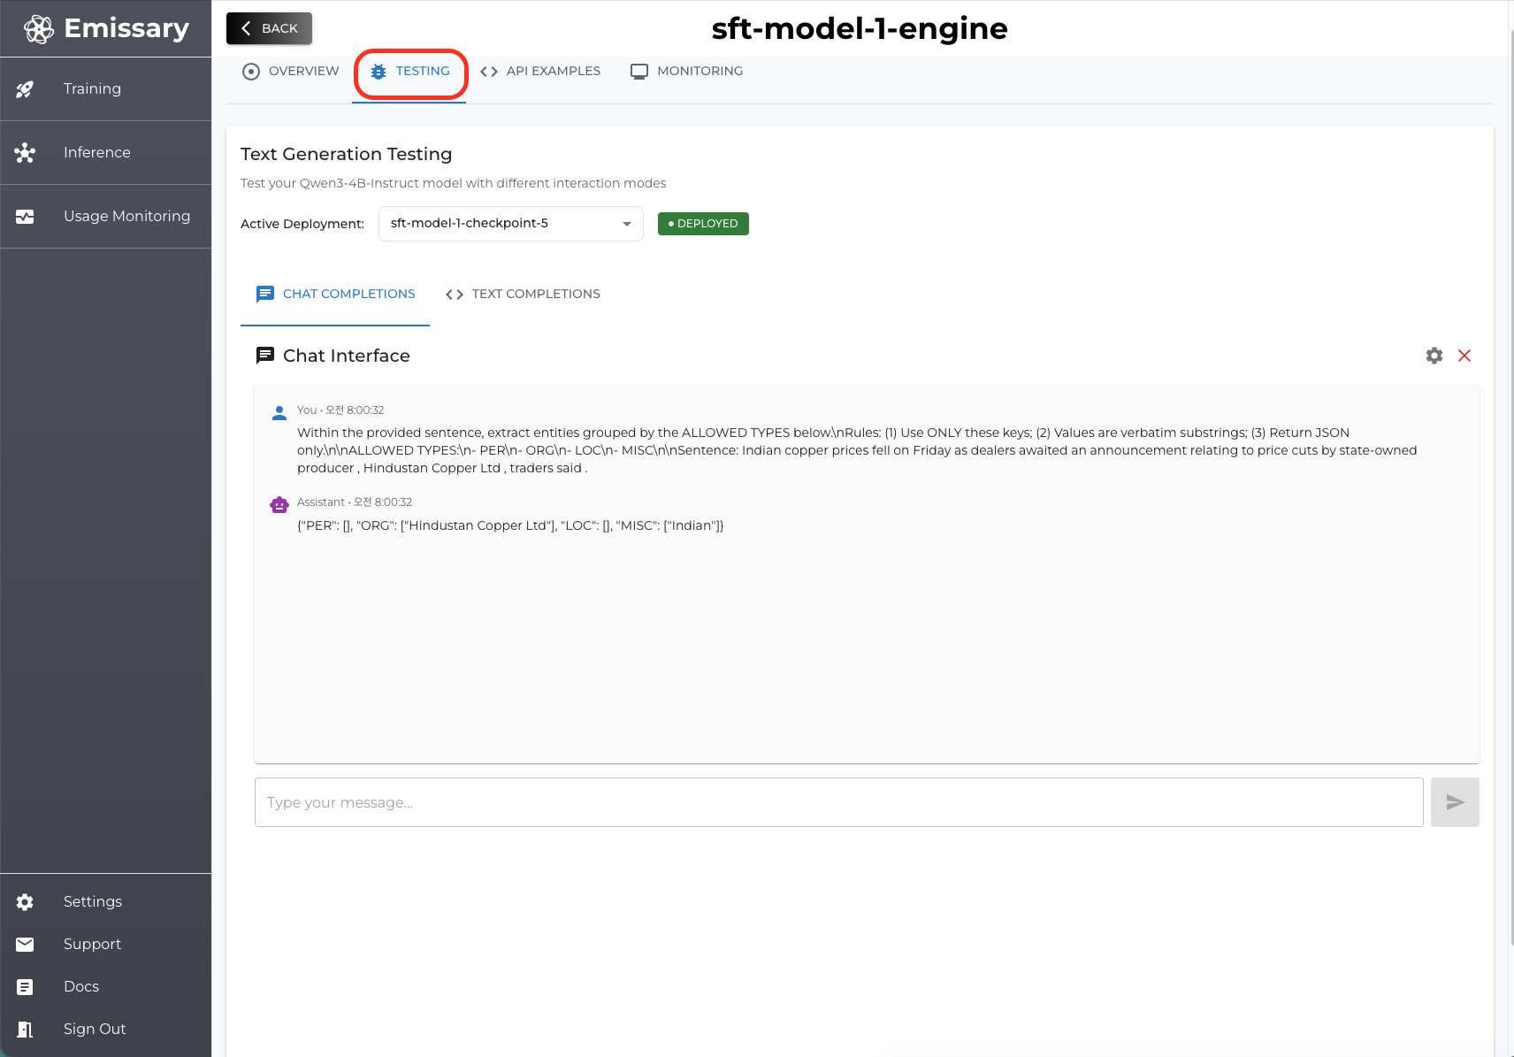Viewport: 1514px width, 1057px height.
Task: Click the Back button
Action: pyautogui.click(x=270, y=28)
